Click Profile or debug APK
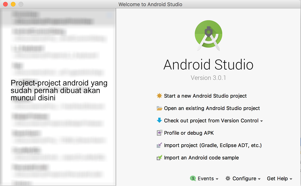Viewport: 301px width, 186px height. 189,133
